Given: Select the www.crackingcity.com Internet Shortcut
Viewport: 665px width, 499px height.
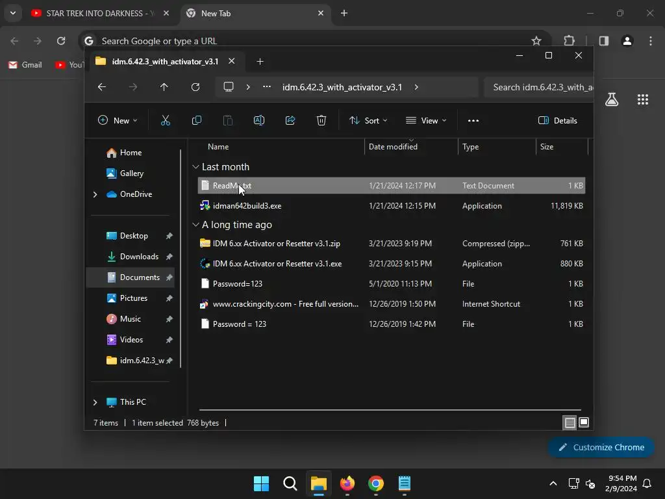Looking at the screenshot, I should pos(392,304).
